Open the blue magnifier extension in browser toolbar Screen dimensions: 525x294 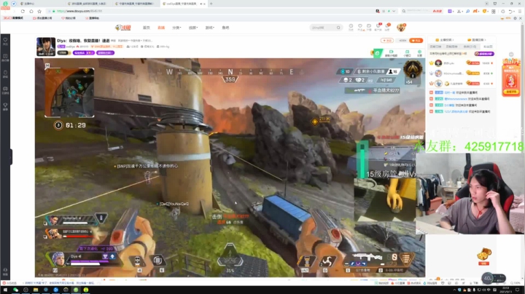467,11
